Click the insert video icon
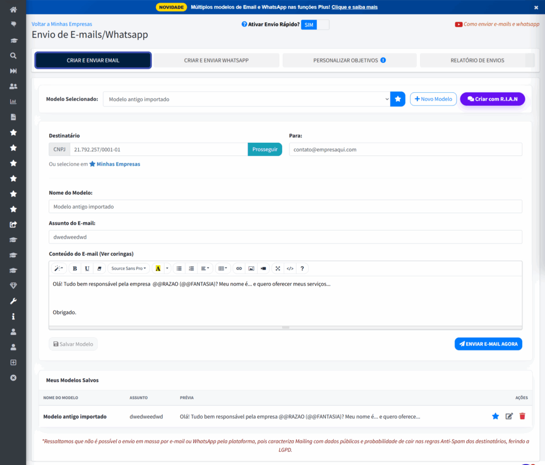 click(263, 268)
